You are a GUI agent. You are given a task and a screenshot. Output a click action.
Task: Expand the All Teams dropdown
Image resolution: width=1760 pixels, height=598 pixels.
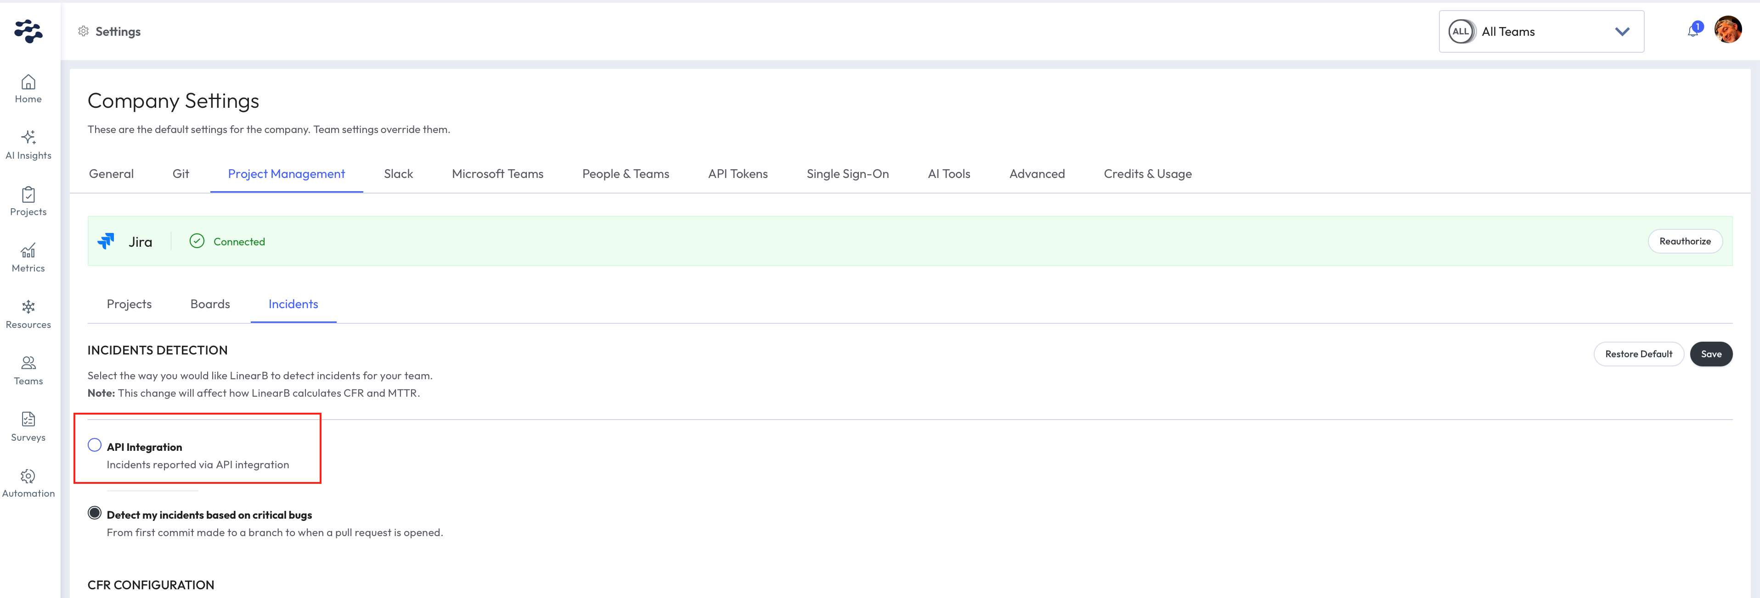click(x=1540, y=31)
